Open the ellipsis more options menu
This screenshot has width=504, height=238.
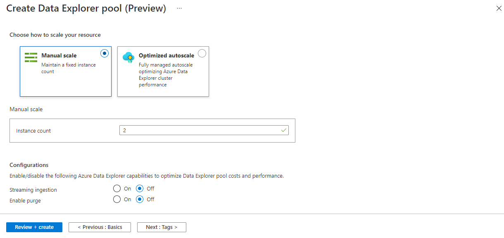179,8
